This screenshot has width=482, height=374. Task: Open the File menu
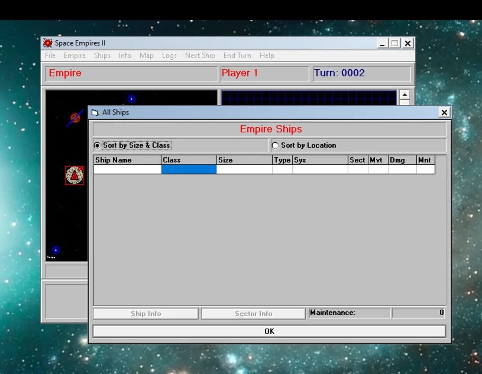(x=50, y=55)
